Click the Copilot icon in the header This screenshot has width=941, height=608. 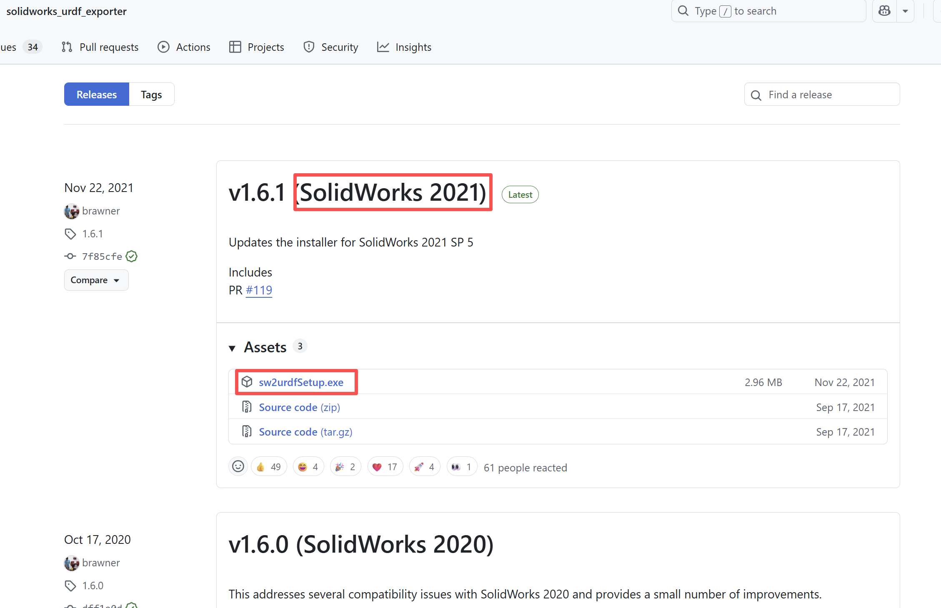click(x=884, y=10)
